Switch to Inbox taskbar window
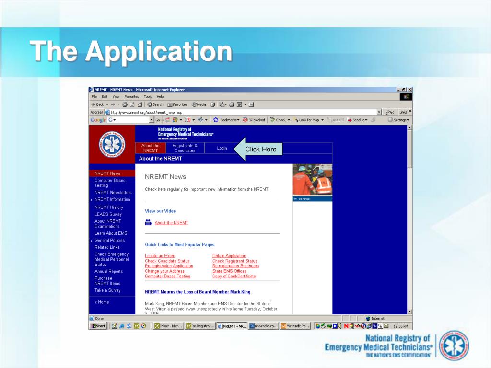 168,326
